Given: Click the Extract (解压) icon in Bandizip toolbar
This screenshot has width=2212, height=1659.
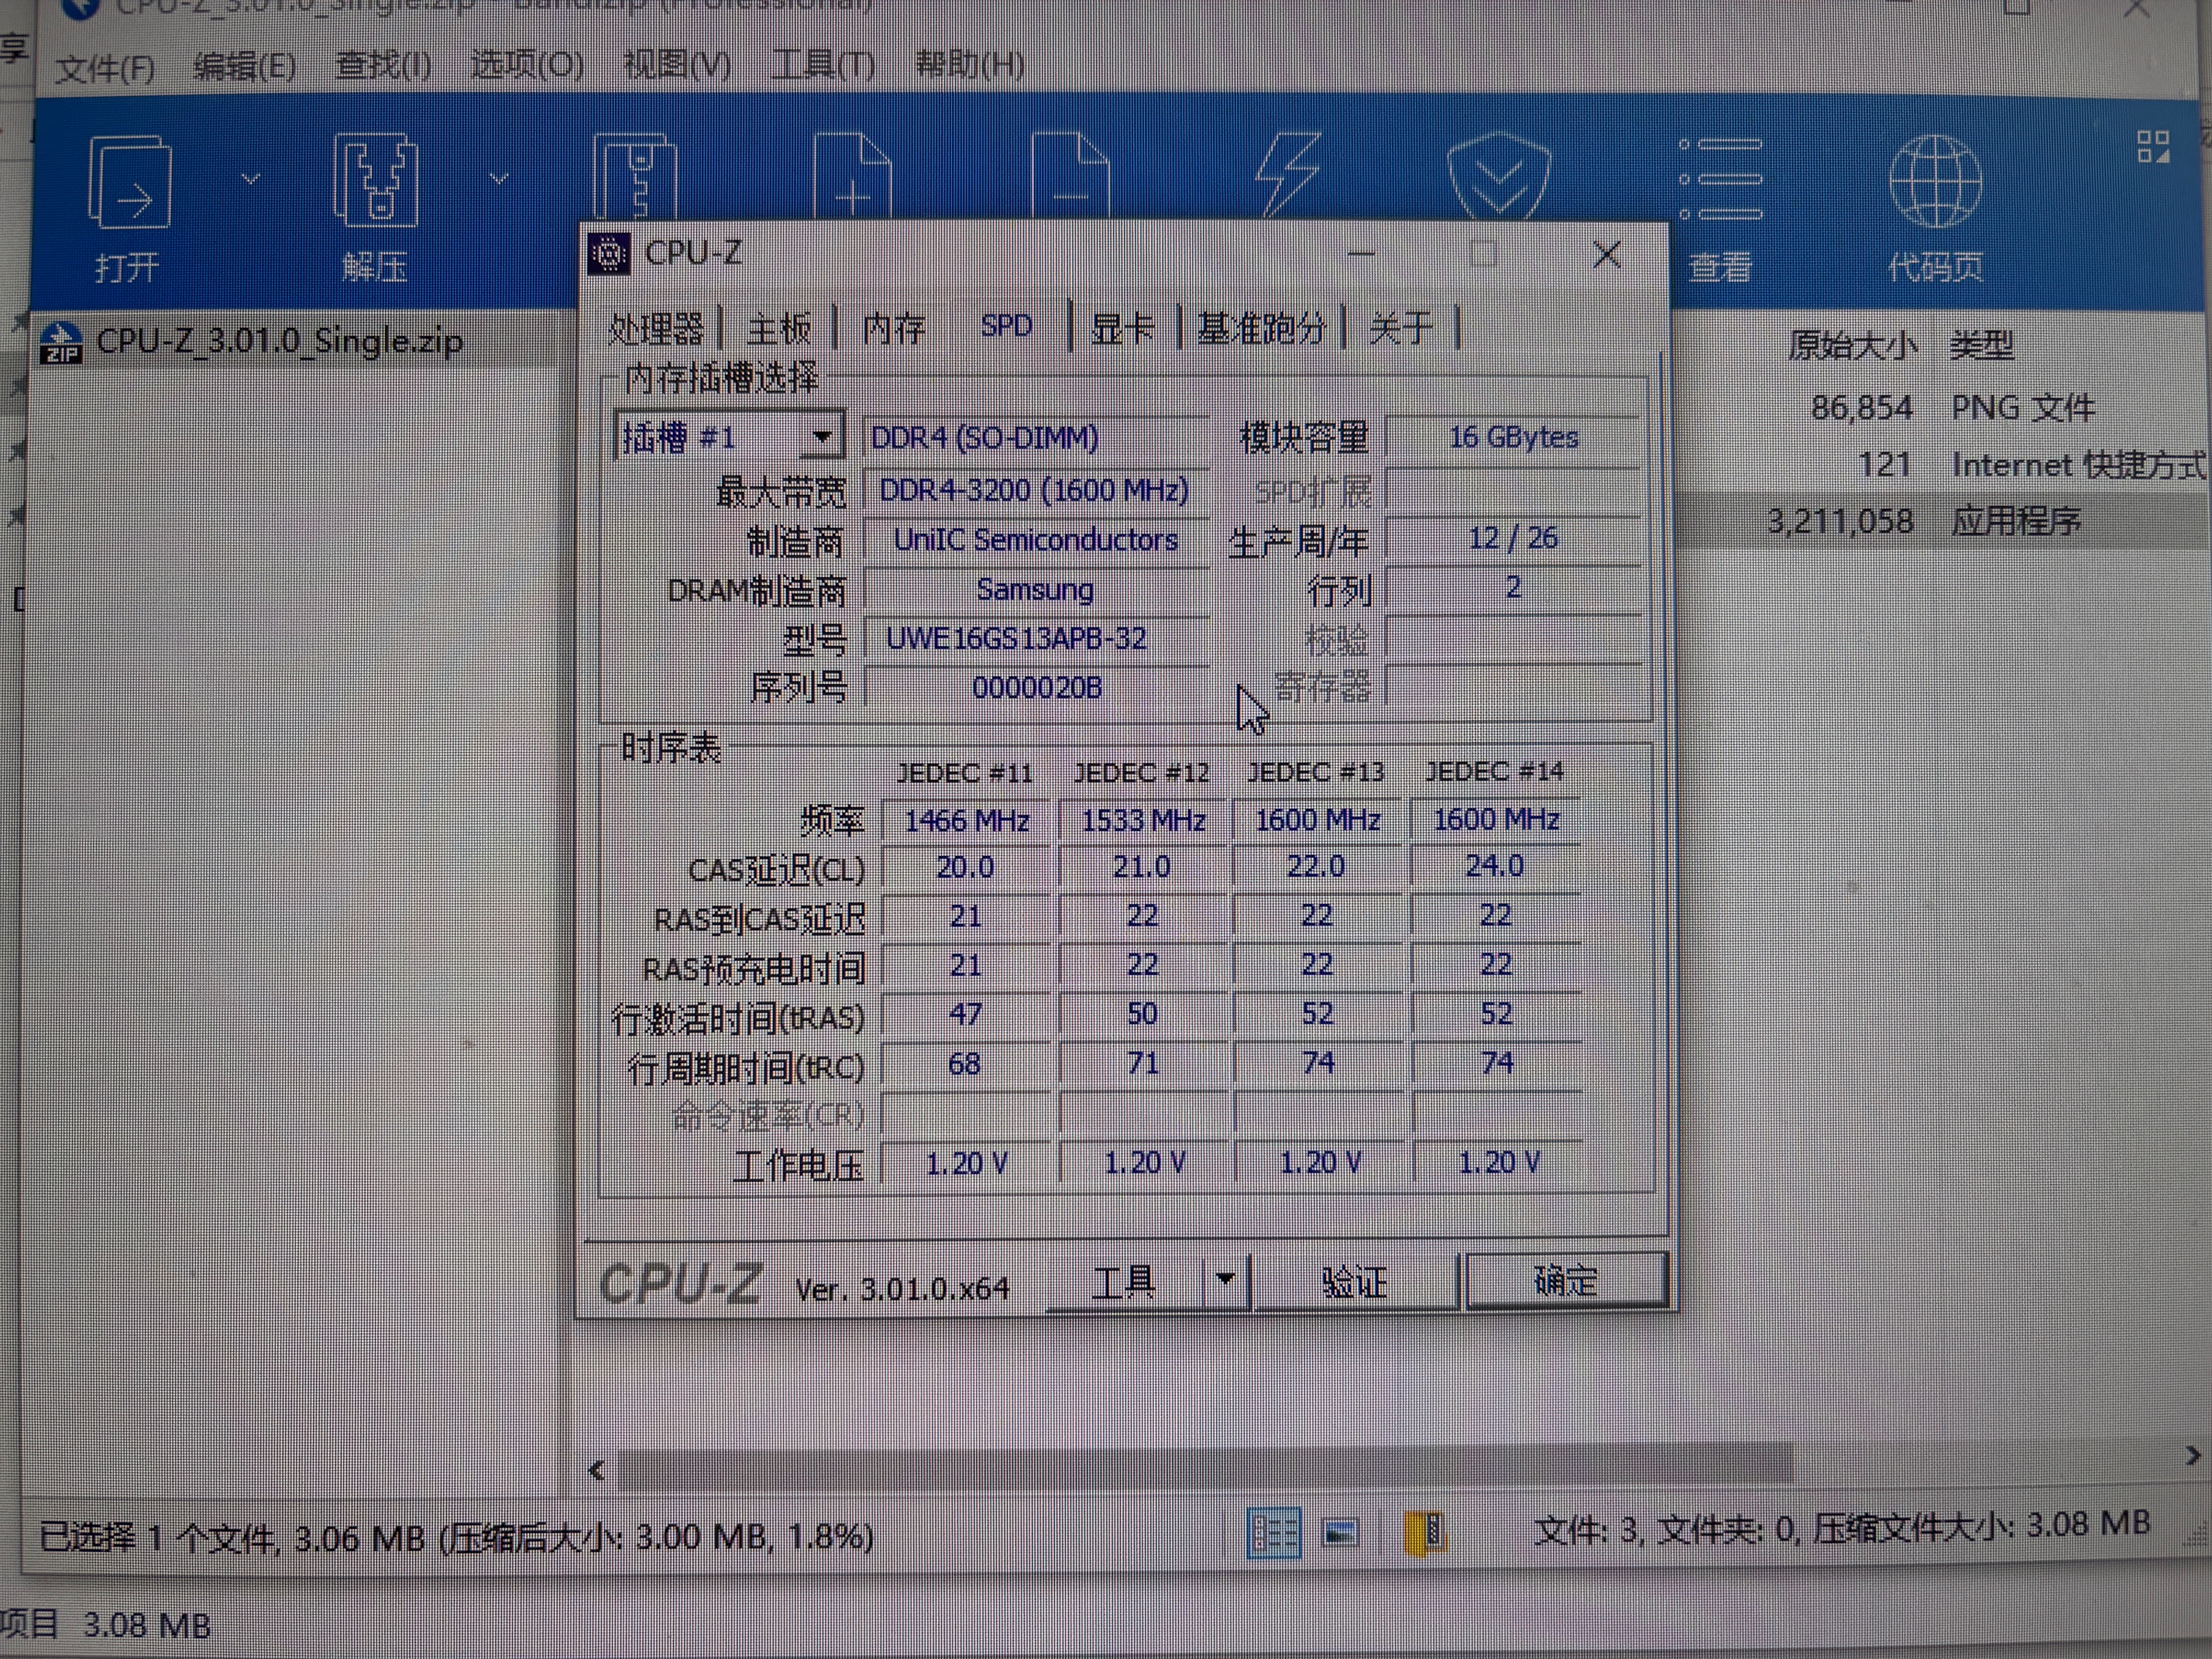Looking at the screenshot, I should tap(375, 181).
